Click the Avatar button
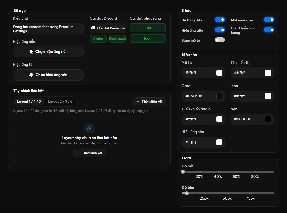Screen dimensions: 287x213 click(x=98, y=39)
